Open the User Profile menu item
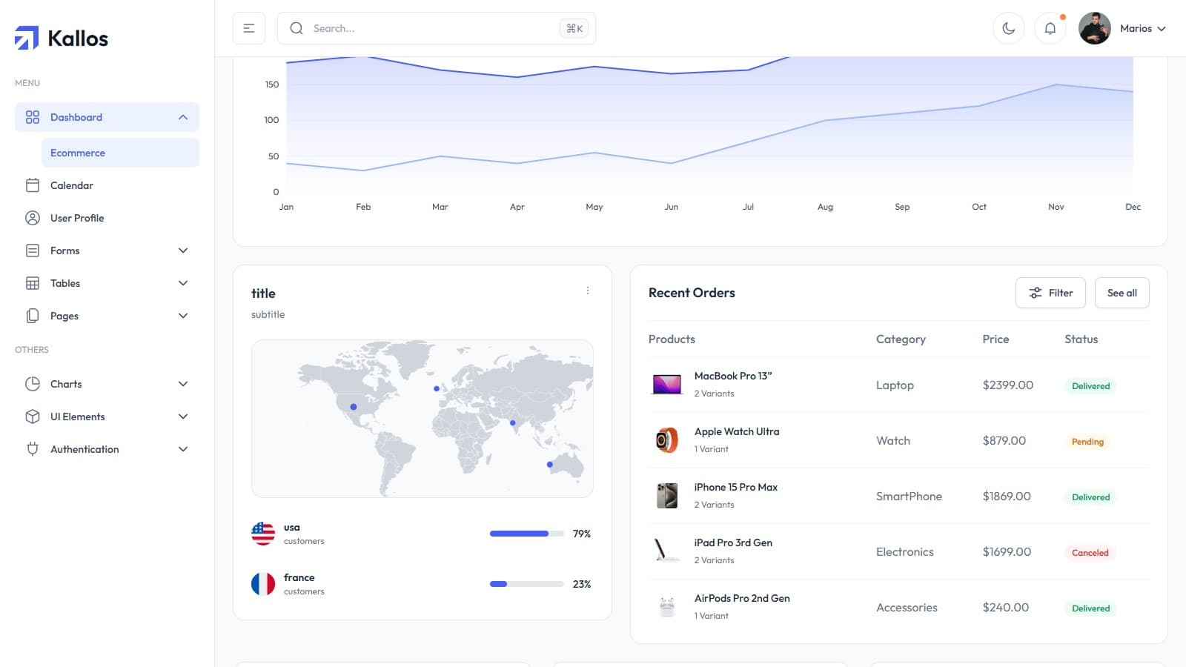 107,218
